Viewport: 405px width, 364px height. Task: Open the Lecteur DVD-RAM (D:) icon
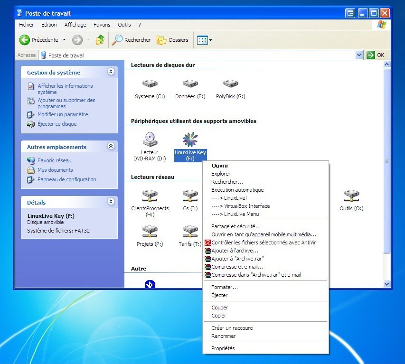(150, 140)
